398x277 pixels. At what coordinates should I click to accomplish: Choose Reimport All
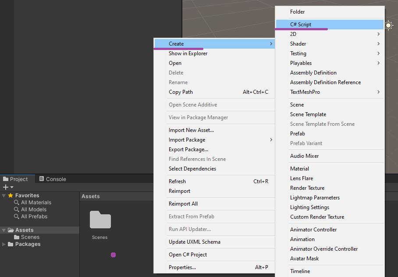[214, 204]
